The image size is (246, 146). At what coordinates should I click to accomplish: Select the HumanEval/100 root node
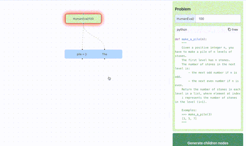pyautogui.click(x=83, y=19)
